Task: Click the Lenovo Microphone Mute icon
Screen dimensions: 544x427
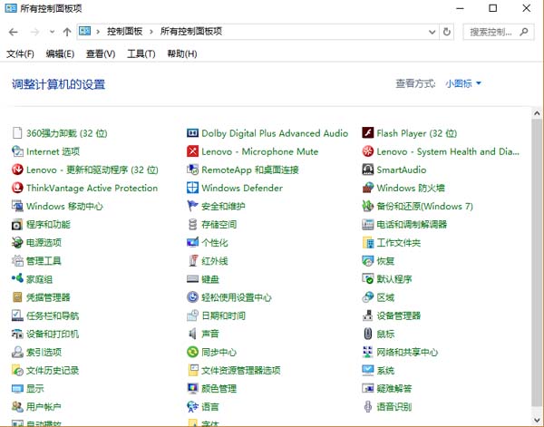Action: click(x=192, y=151)
